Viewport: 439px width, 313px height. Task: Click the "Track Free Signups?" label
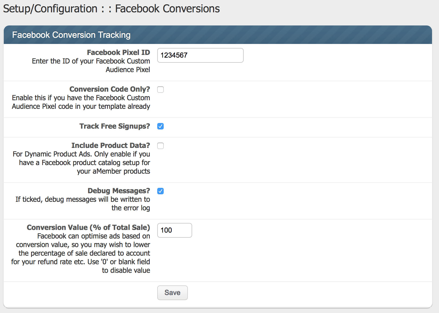(114, 126)
